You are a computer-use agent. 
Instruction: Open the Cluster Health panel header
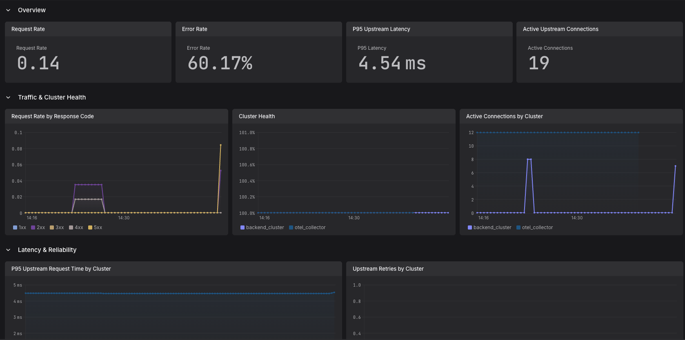point(257,116)
